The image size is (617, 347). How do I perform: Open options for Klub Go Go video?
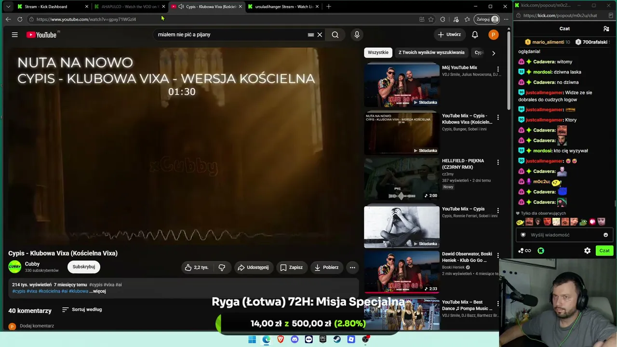pos(498,255)
